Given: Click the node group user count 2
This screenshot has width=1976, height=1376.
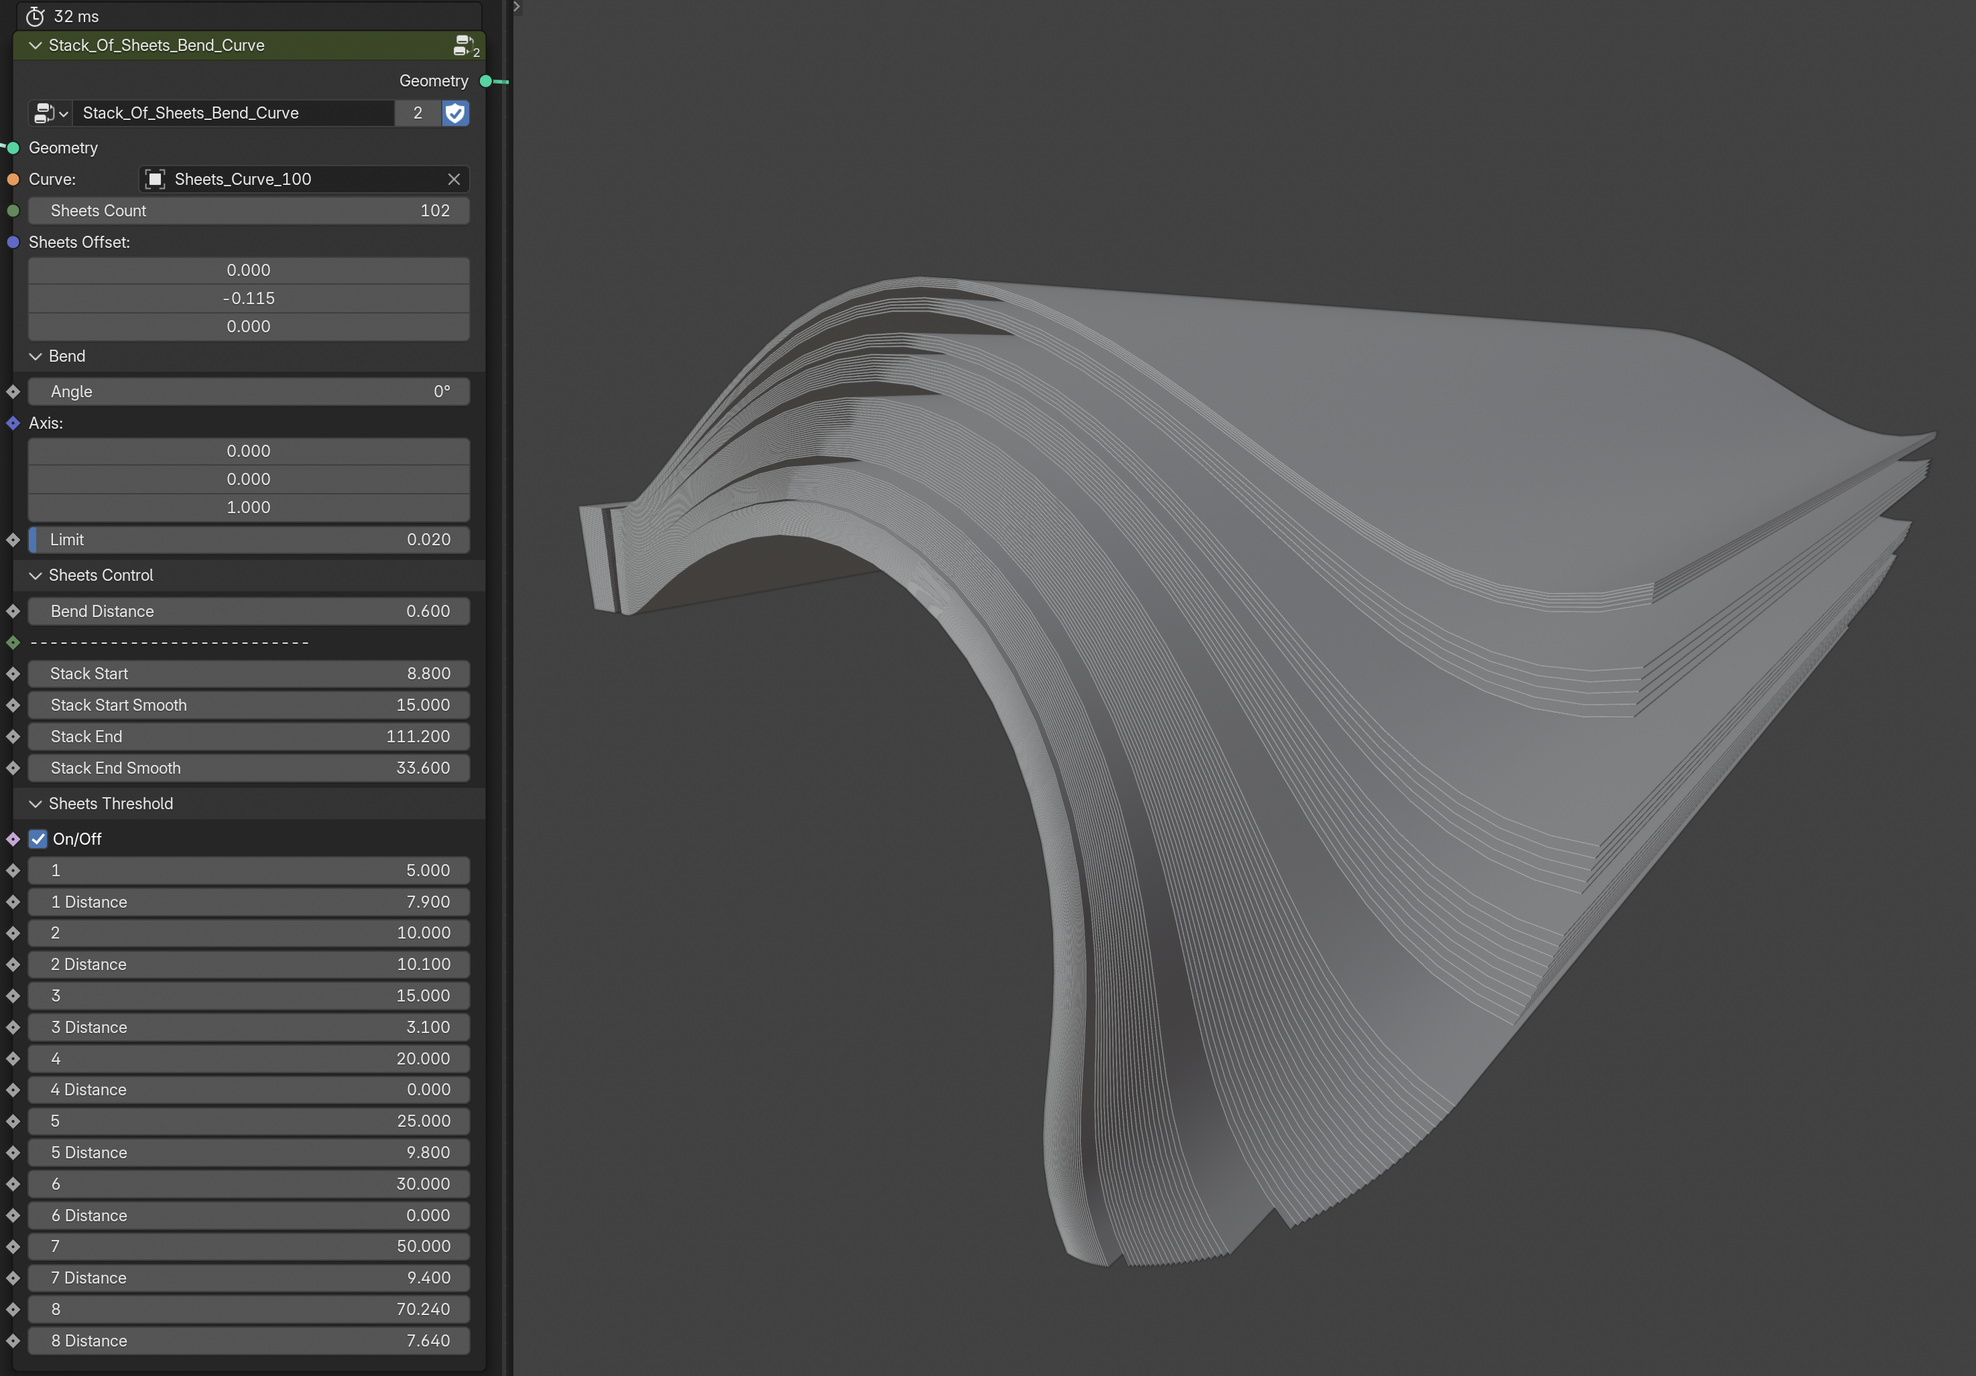Looking at the screenshot, I should tap(418, 113).
